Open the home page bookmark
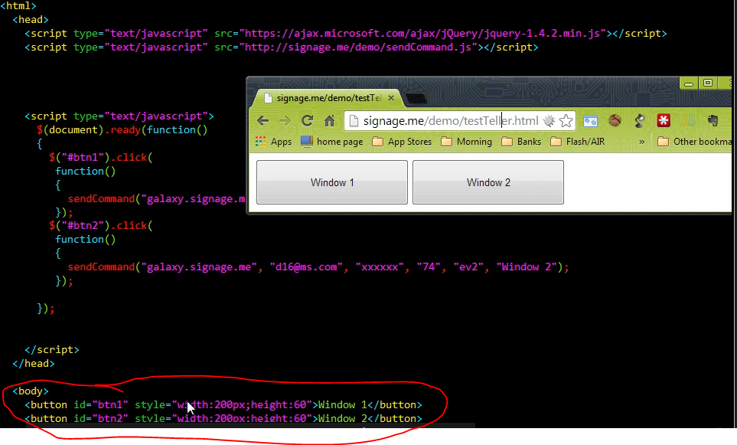 pyautogui.click(x=332, y=142)
